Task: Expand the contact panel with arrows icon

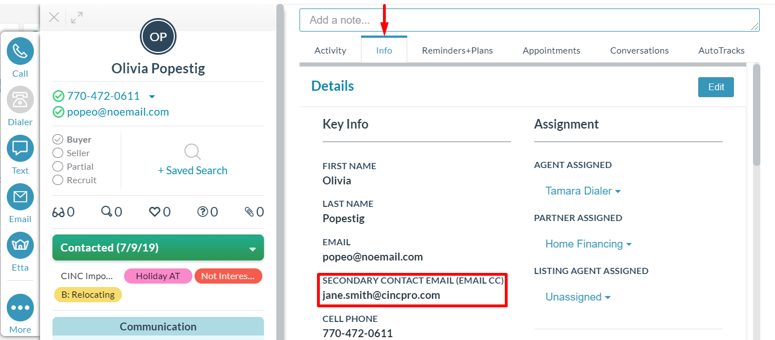Action: coord(77,17)
